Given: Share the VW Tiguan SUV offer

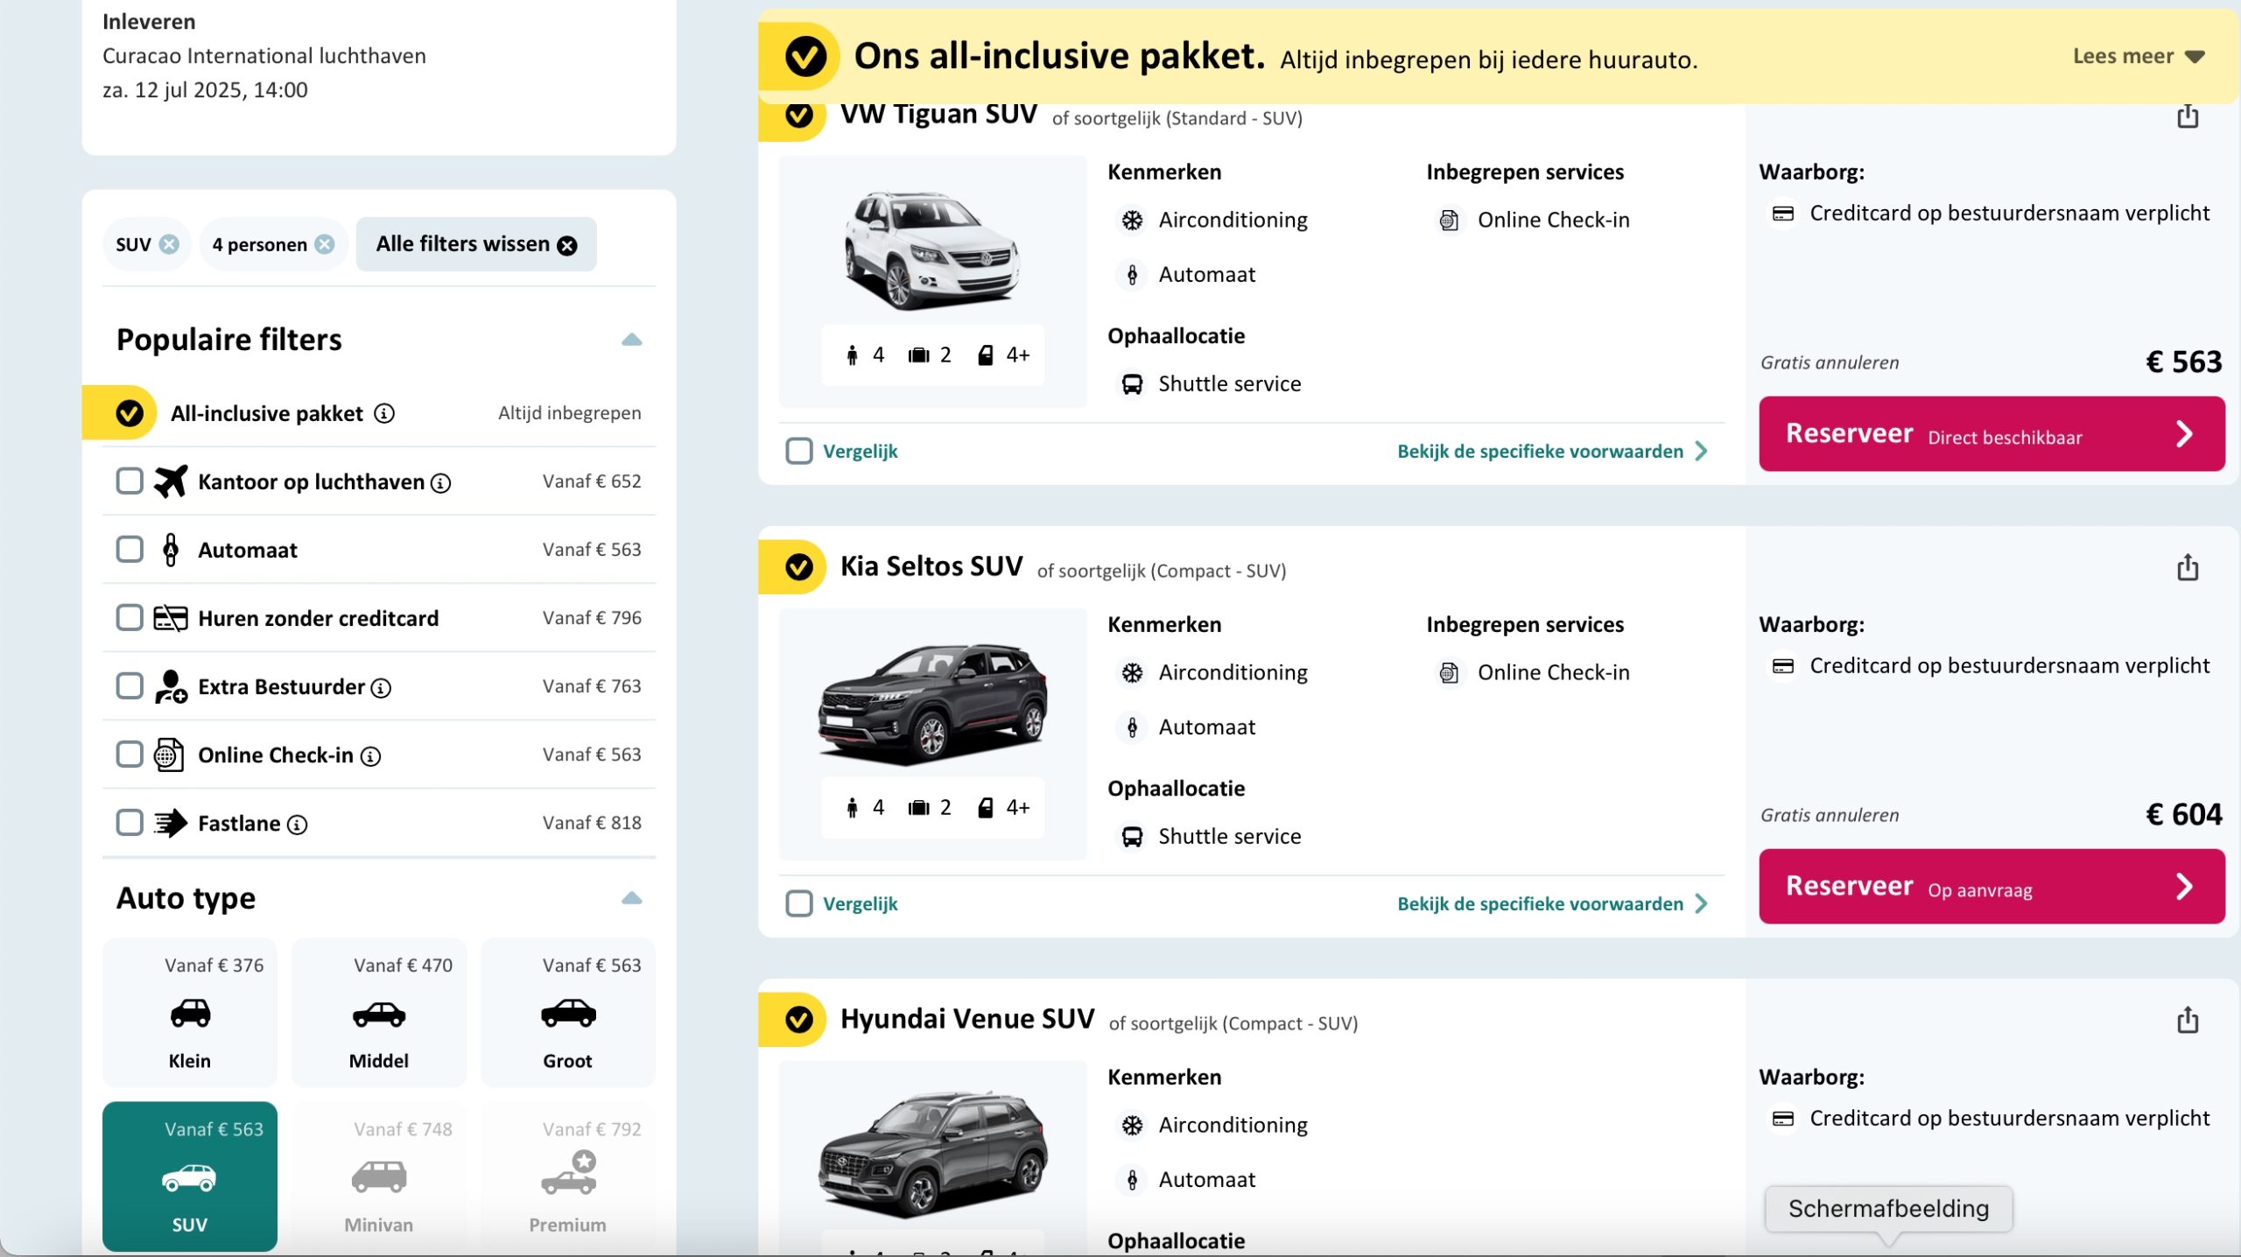Looking at the screenshot, I should tap(2187, 116).
